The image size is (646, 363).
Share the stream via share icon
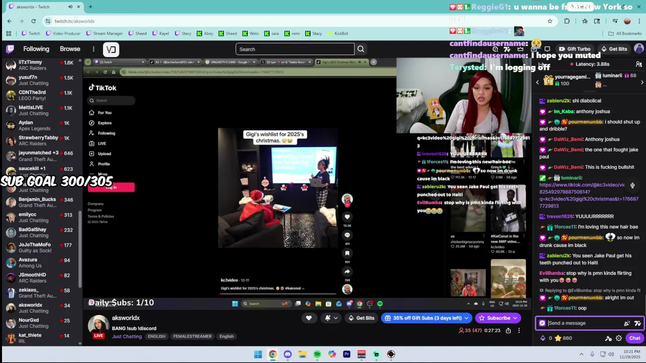[x=508, y=330]
